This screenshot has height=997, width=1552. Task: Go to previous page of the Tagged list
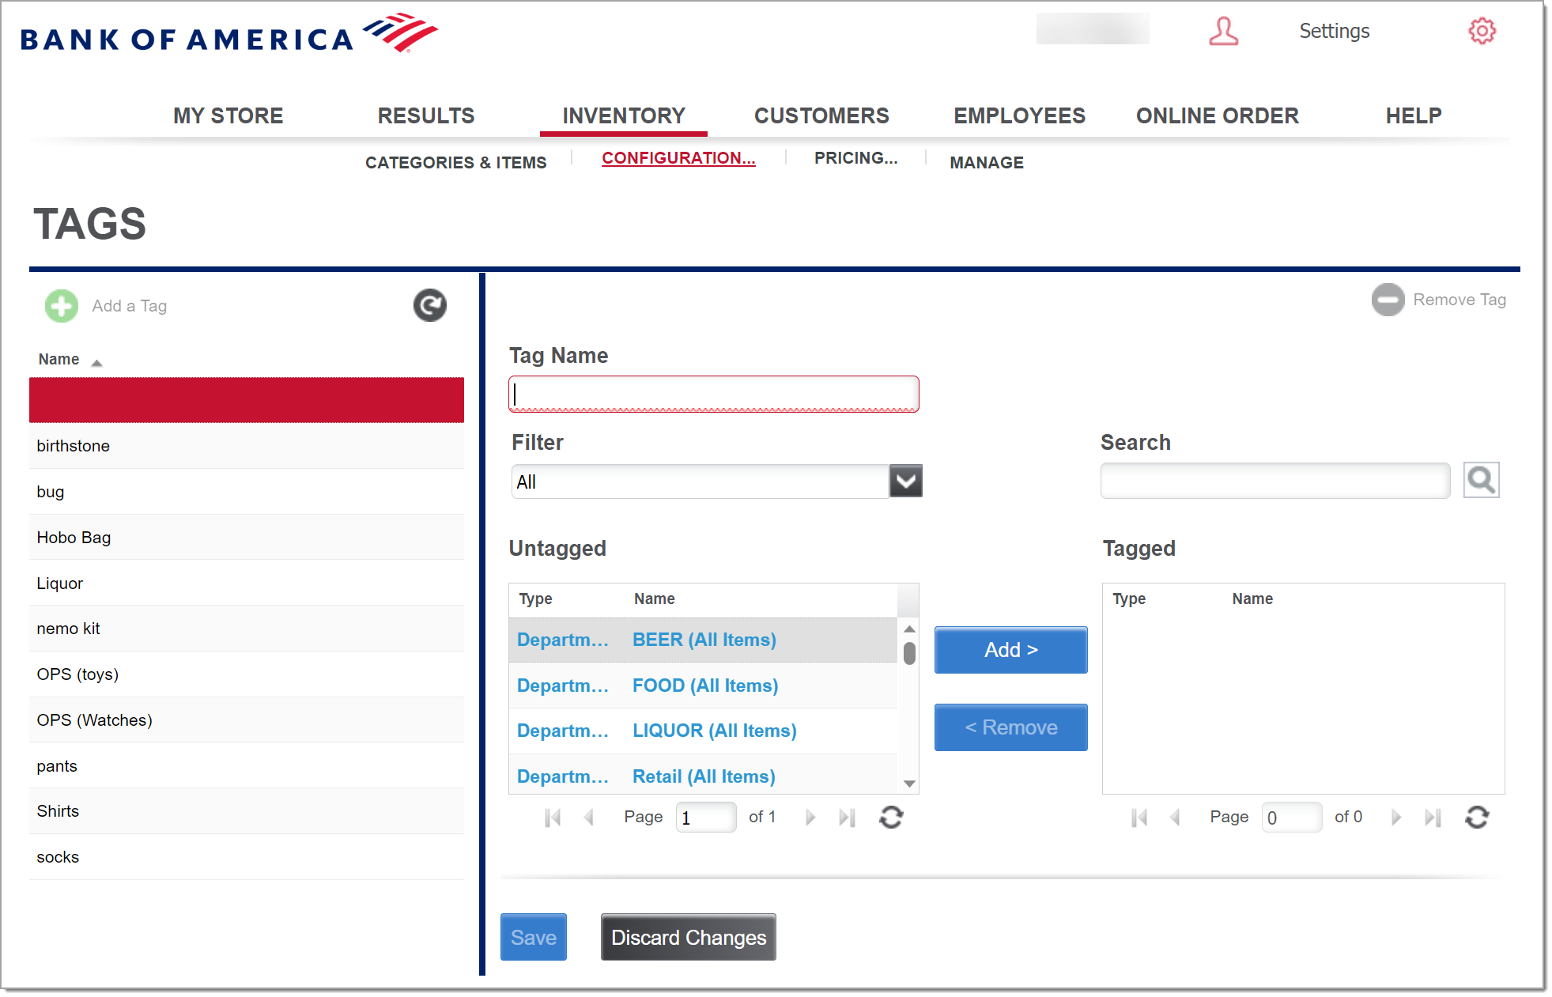1175,818
